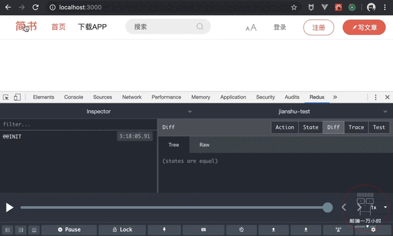Switch to the Security tab
393x236 pixels.
265,97
